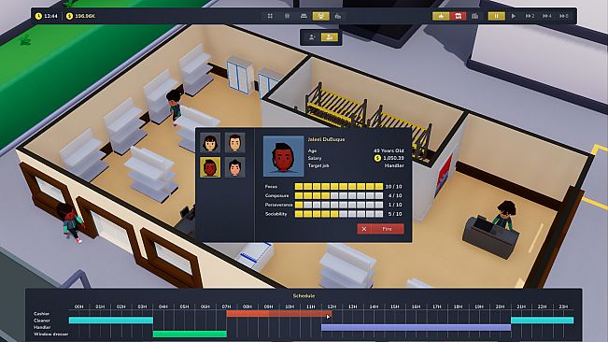Click the green Window dresser schedule bar

190,334
